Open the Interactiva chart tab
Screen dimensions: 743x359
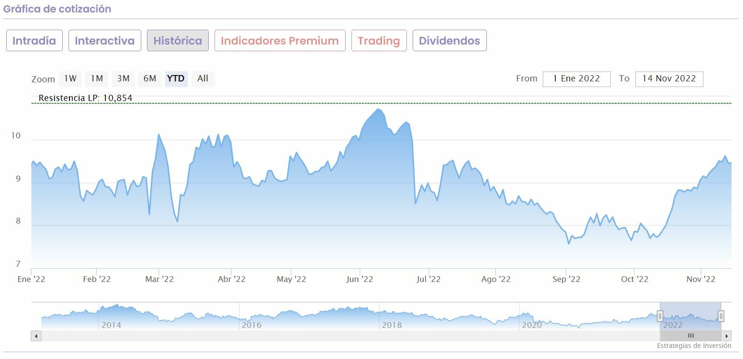point(104,41)
